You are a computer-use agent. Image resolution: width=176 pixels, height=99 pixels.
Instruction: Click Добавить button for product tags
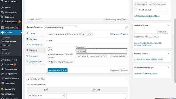click(163, 32)
